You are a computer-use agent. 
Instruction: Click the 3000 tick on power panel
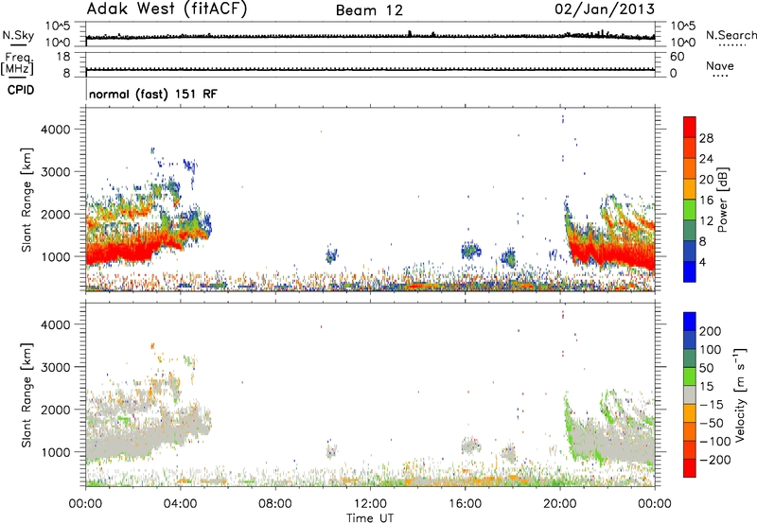tap(56, 172)
